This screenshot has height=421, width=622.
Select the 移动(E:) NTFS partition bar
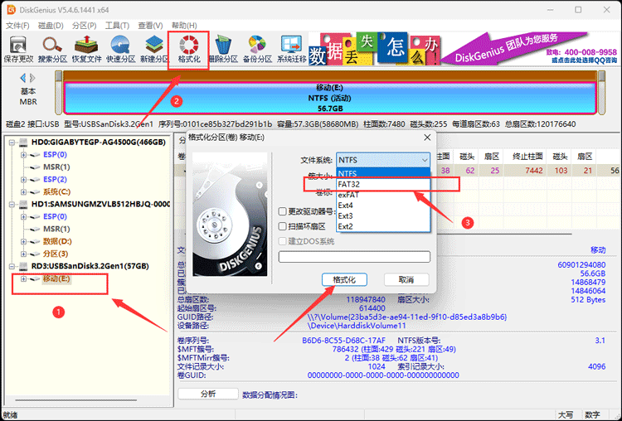pyautogui.click(x=329, y=98)
